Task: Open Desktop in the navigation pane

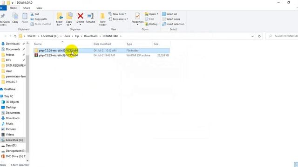Action: 11,107
